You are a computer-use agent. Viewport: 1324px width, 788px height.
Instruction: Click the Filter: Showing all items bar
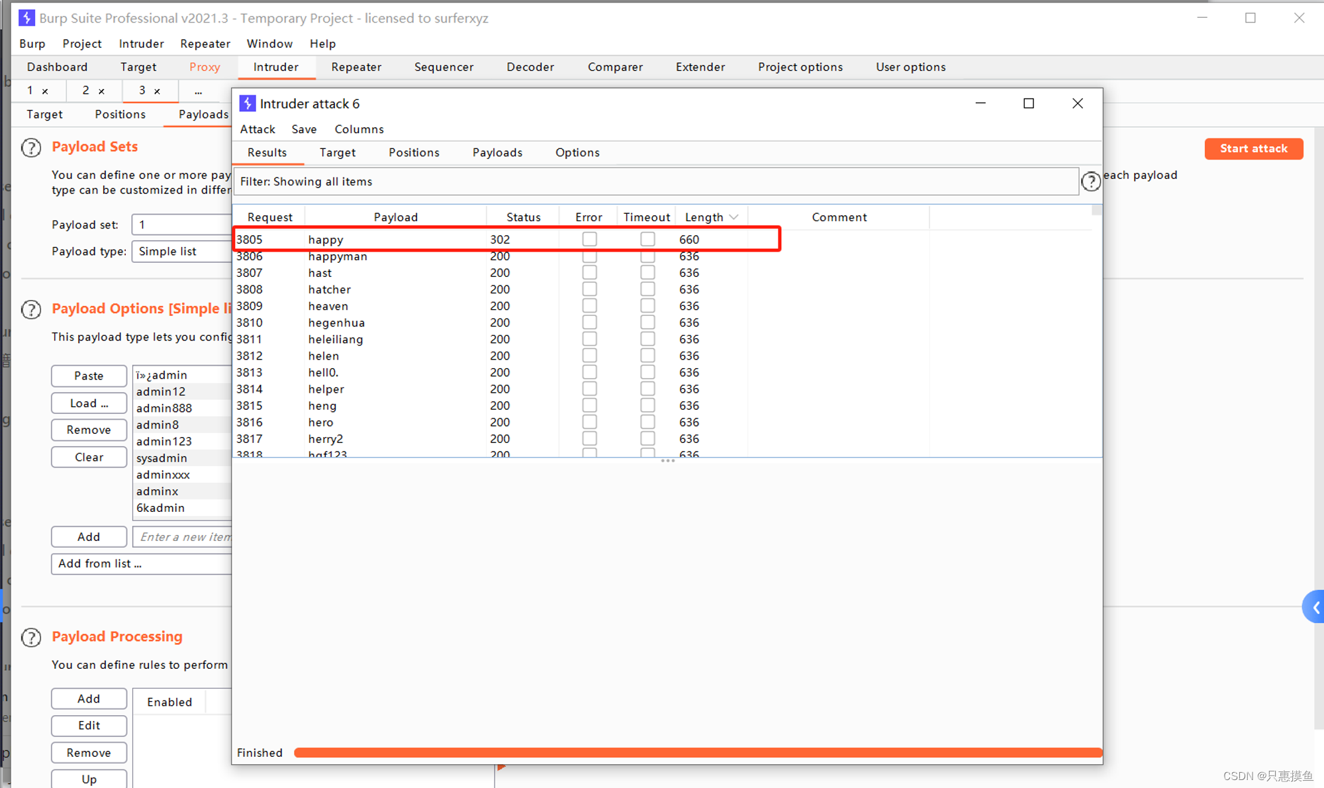point(655,181)
